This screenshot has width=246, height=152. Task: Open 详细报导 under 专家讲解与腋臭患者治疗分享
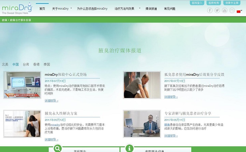pos(171,136)
